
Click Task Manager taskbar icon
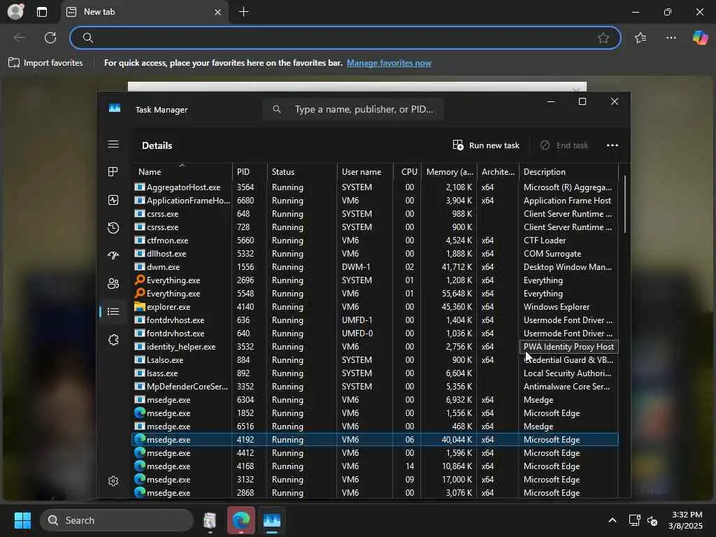272,520
